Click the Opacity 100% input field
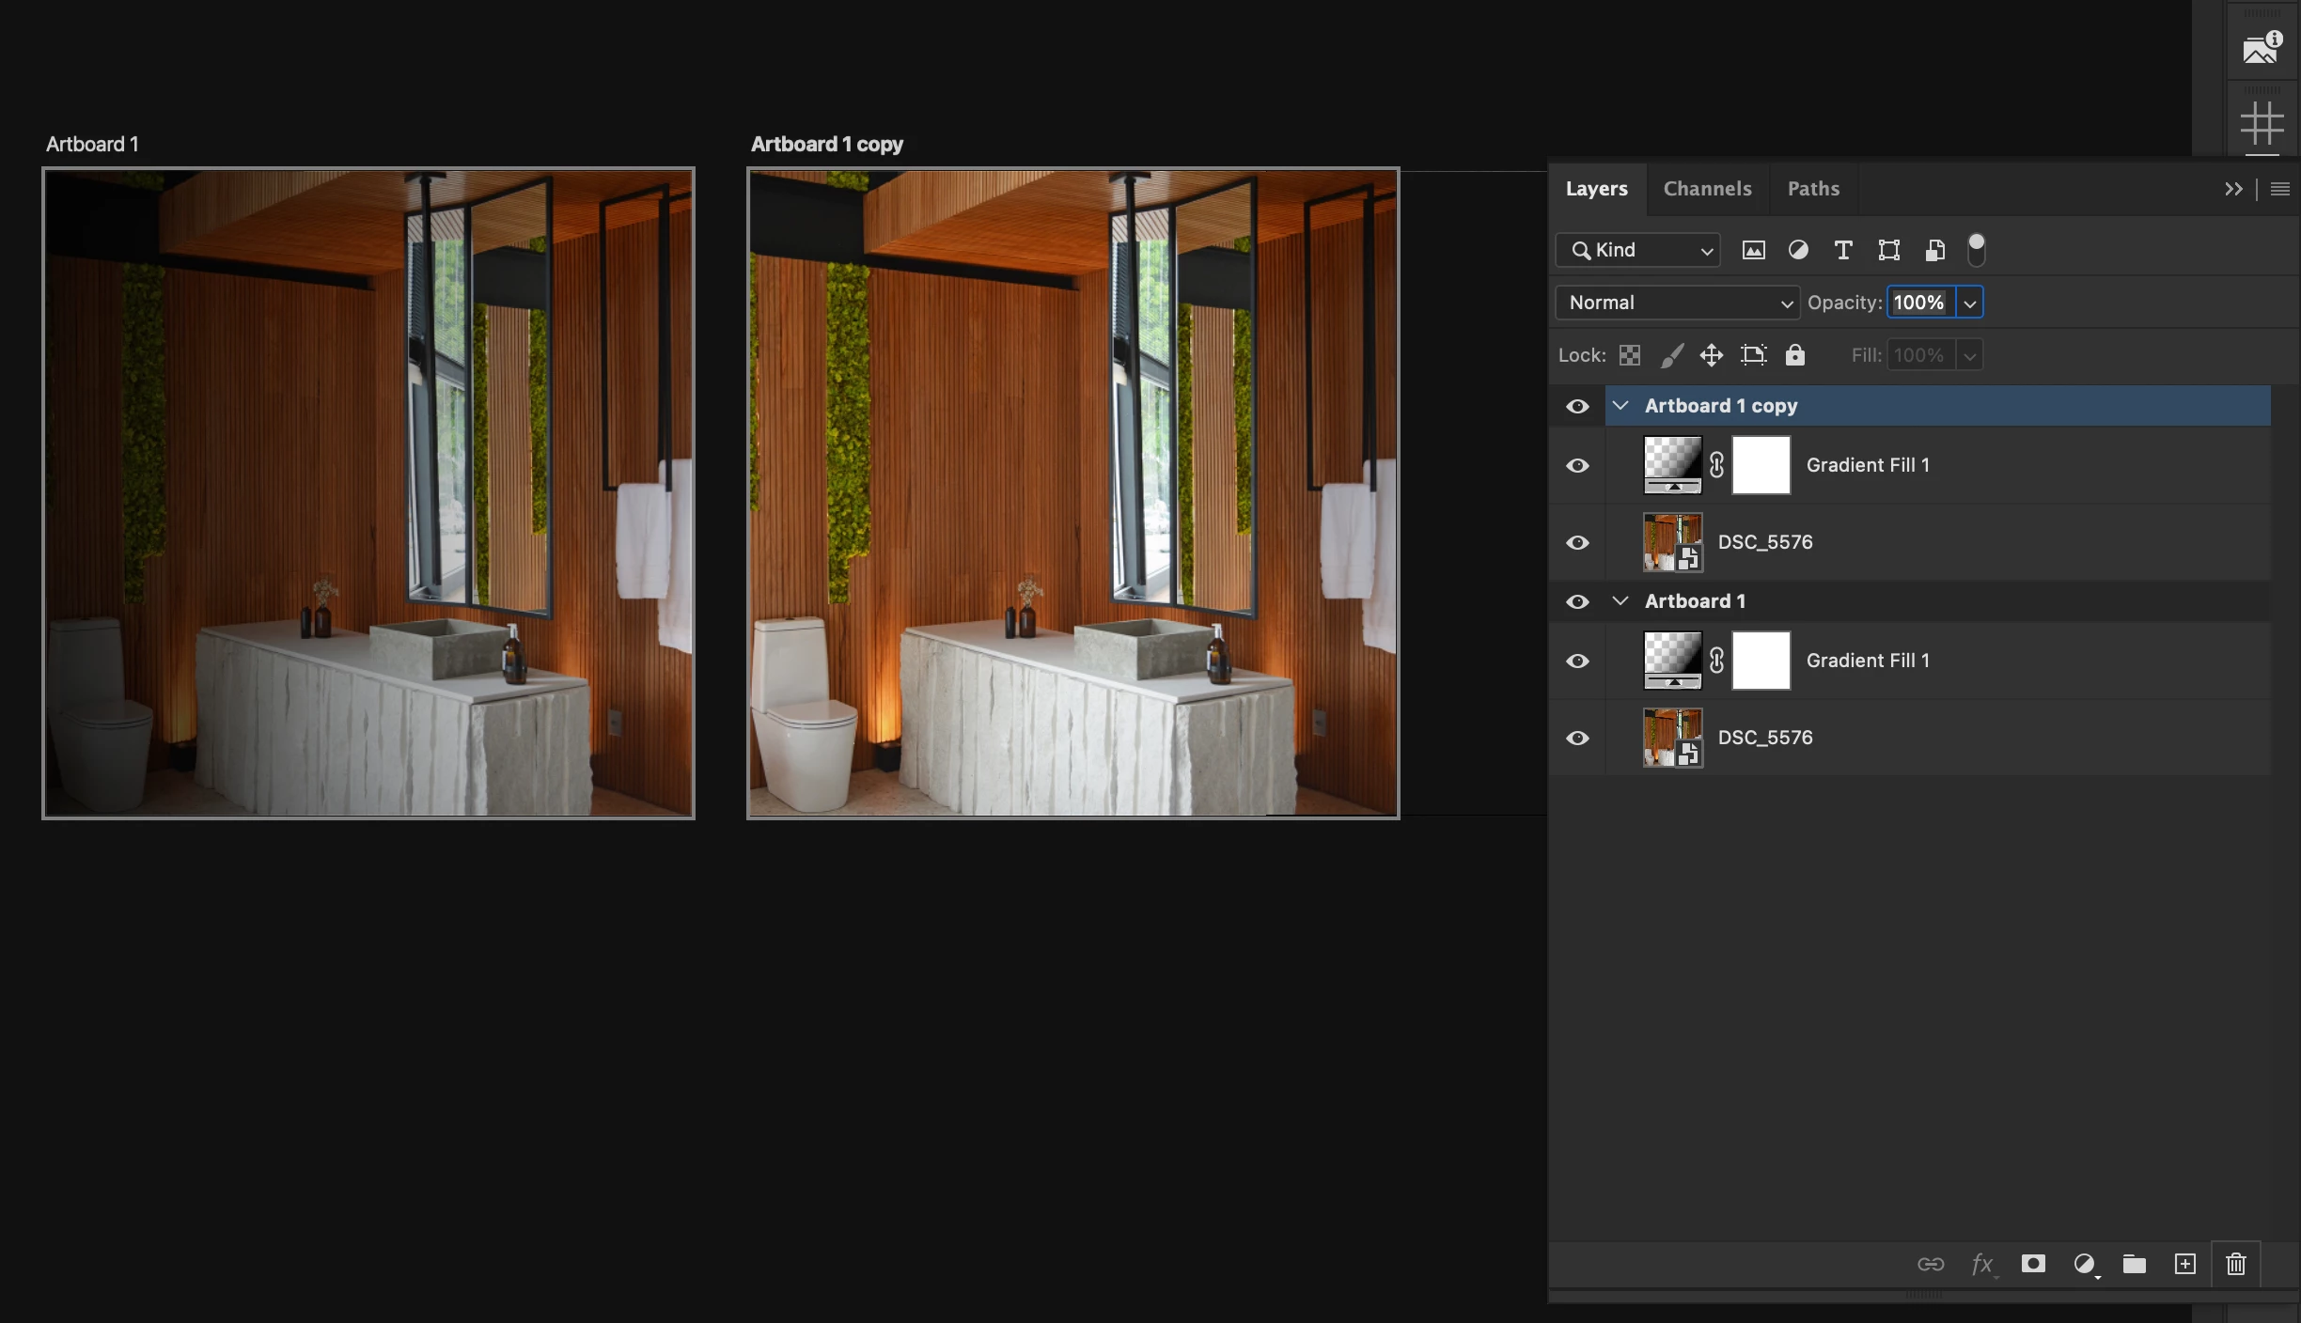The width and height of the screenshot is (2301, 1323). 1919,303
